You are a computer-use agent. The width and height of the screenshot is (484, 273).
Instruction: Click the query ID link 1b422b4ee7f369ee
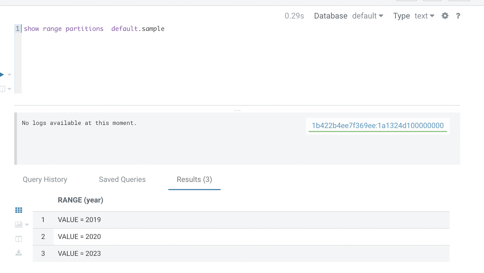coord(377,125)
